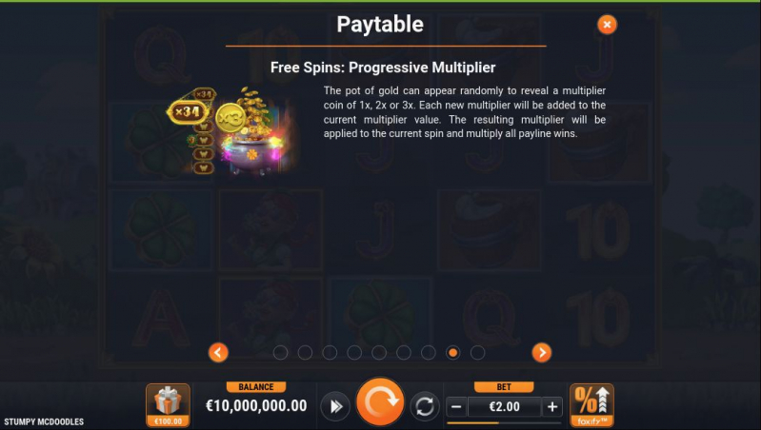Image resolution: width=761 pixels, height=430 pixels.
Task: Click the pot of gold multiplier image
Action: 232,131
